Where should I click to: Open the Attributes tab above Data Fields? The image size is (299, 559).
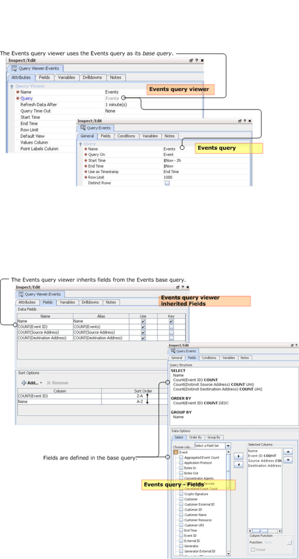27,302
